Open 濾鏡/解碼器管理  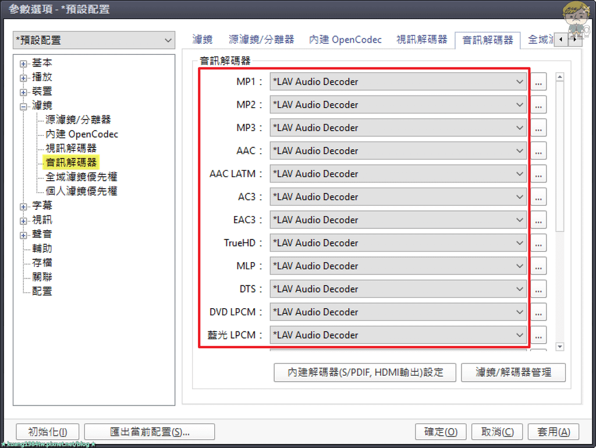[513, 372]
